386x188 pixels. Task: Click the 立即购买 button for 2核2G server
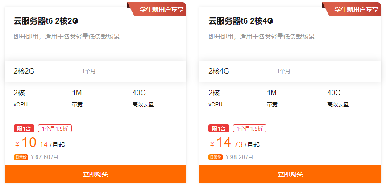point(95,174)
